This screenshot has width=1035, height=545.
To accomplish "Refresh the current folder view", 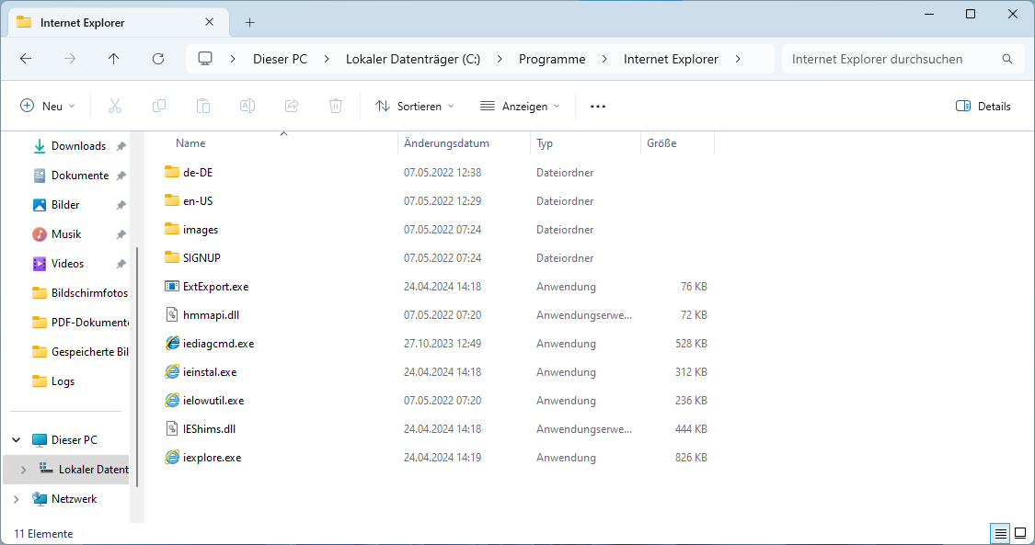I will [158, 59].
